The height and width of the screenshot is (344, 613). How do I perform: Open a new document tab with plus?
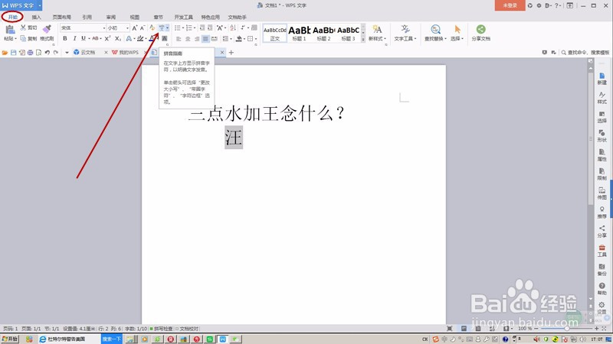click(x=231, y=53)
